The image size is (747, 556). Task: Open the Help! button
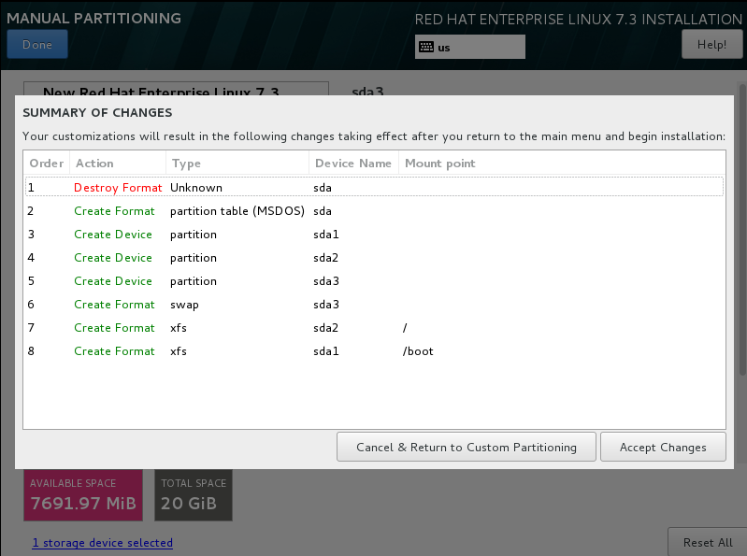coord(711,44)
